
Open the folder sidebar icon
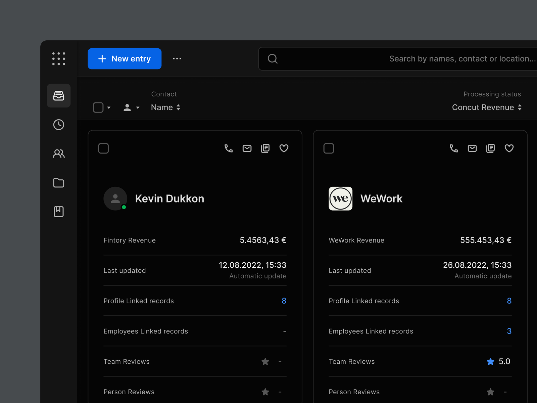(59, 183)
